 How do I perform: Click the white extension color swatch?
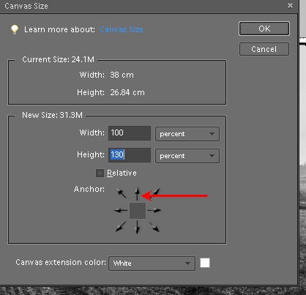(205, 263)
